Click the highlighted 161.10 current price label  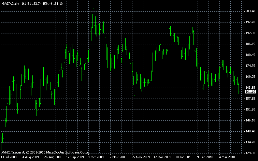point(250,92)
